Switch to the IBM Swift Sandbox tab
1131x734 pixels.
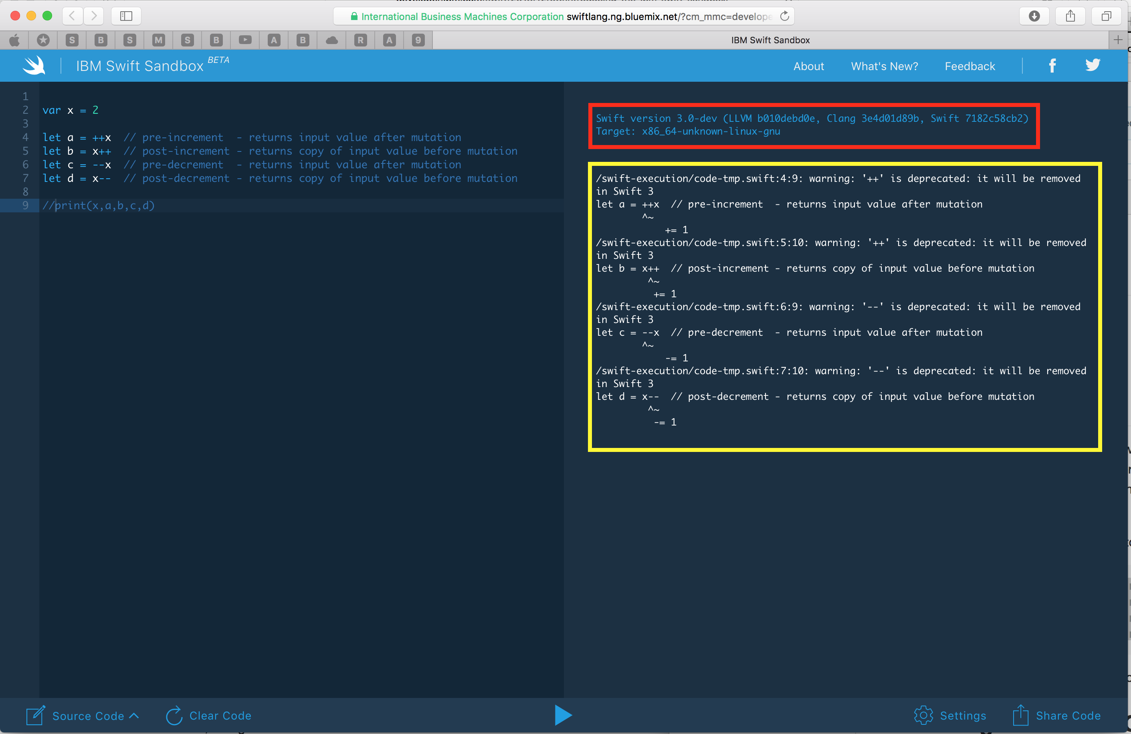coord(770,40)
